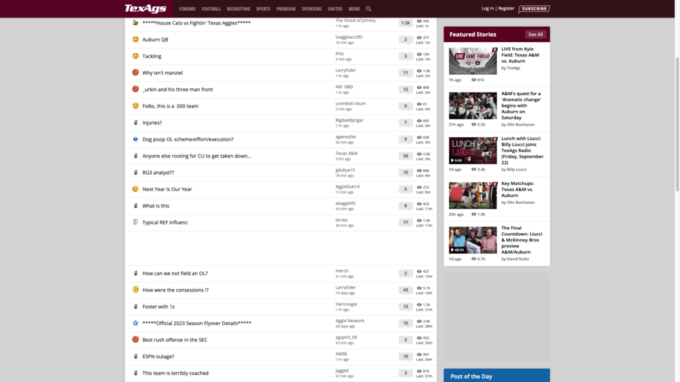
Task: Open Key Matchups story thumbnail
Action: [473, 196]
